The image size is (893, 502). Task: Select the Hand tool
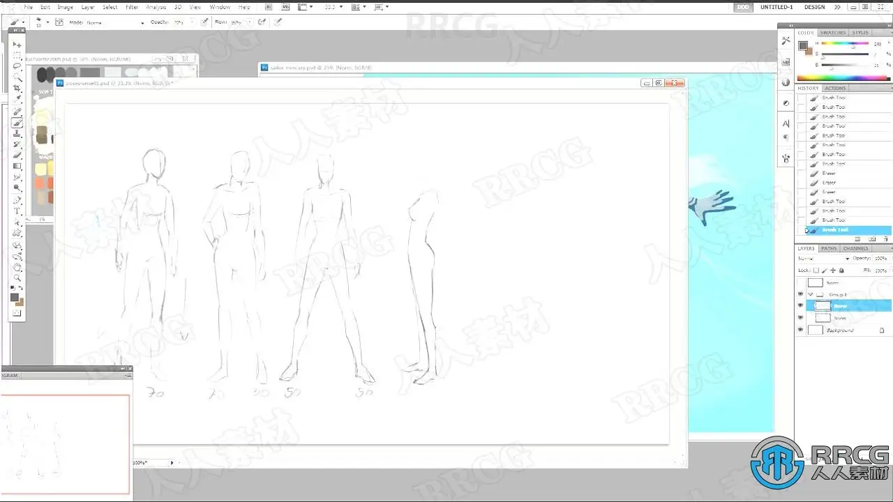[17, 267]
